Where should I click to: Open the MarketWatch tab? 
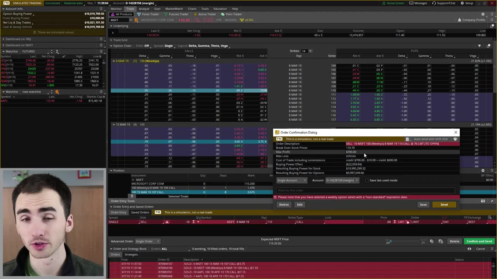coord(174,9)
